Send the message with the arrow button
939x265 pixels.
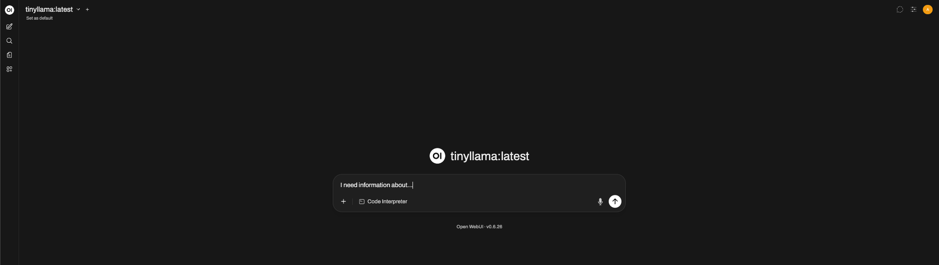pyautogui.click(x=615, y=201)
